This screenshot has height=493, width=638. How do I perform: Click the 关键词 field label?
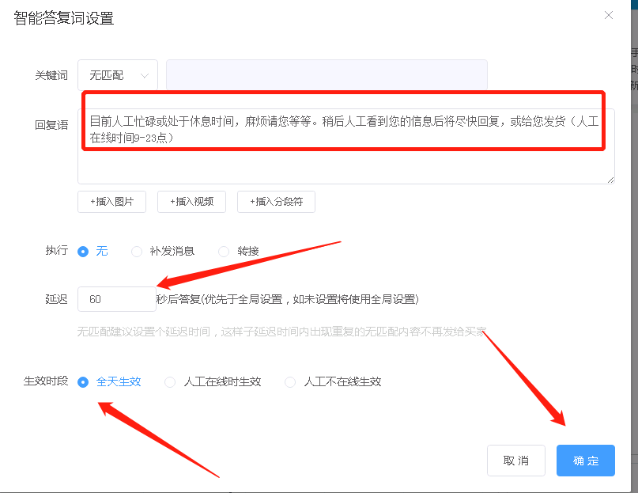51,75
